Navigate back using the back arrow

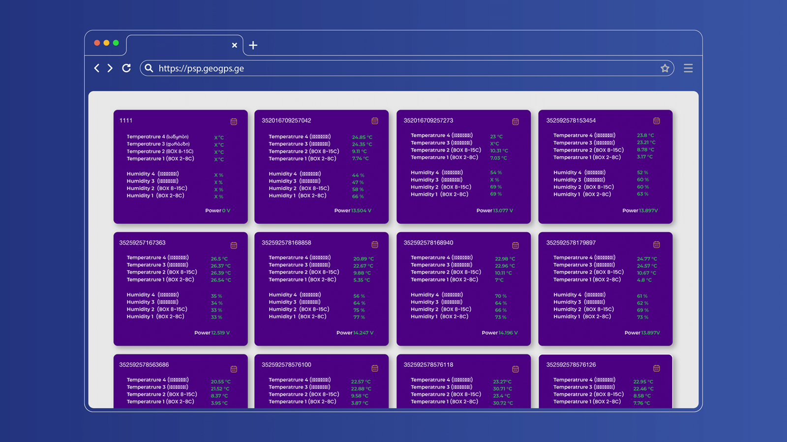[96, 68]
